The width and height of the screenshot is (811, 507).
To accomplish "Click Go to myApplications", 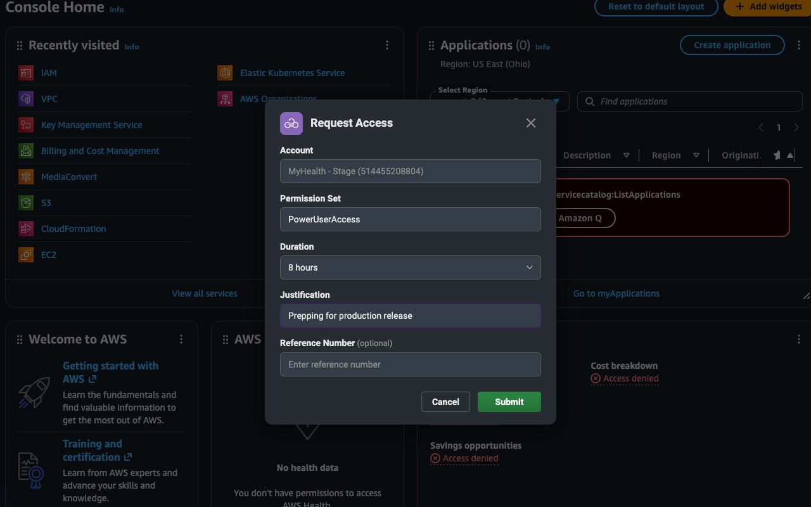I will [616, 293].
